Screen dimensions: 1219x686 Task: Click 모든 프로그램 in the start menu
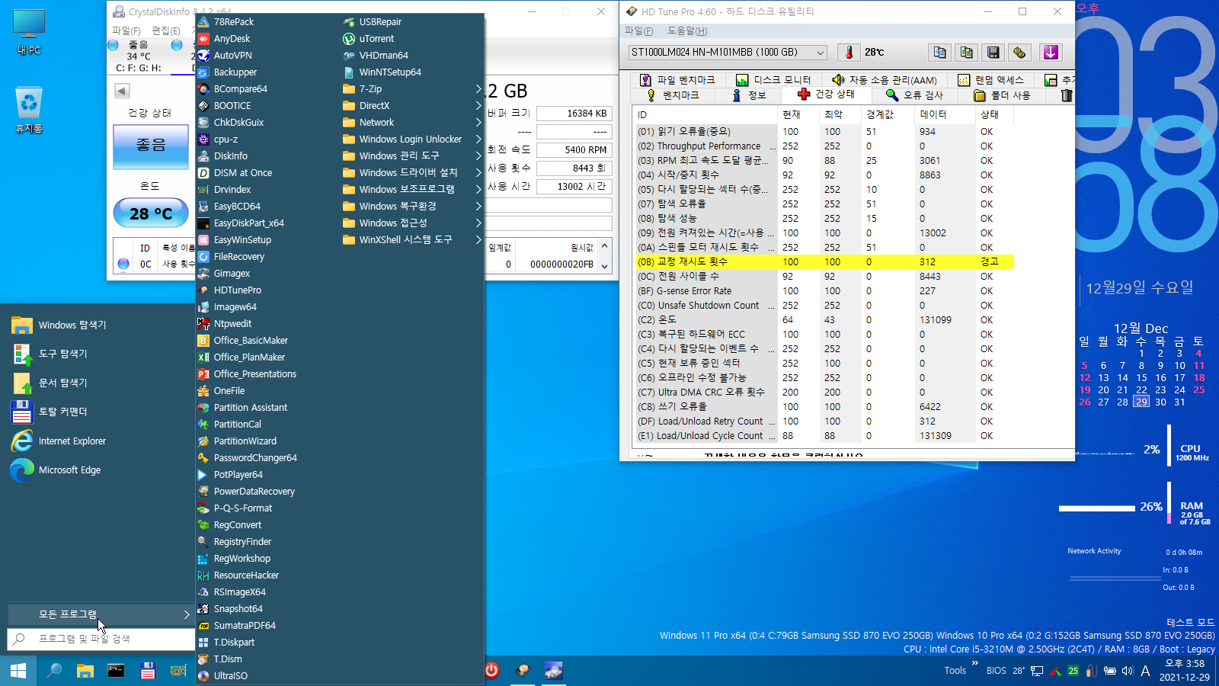(101, 614)
